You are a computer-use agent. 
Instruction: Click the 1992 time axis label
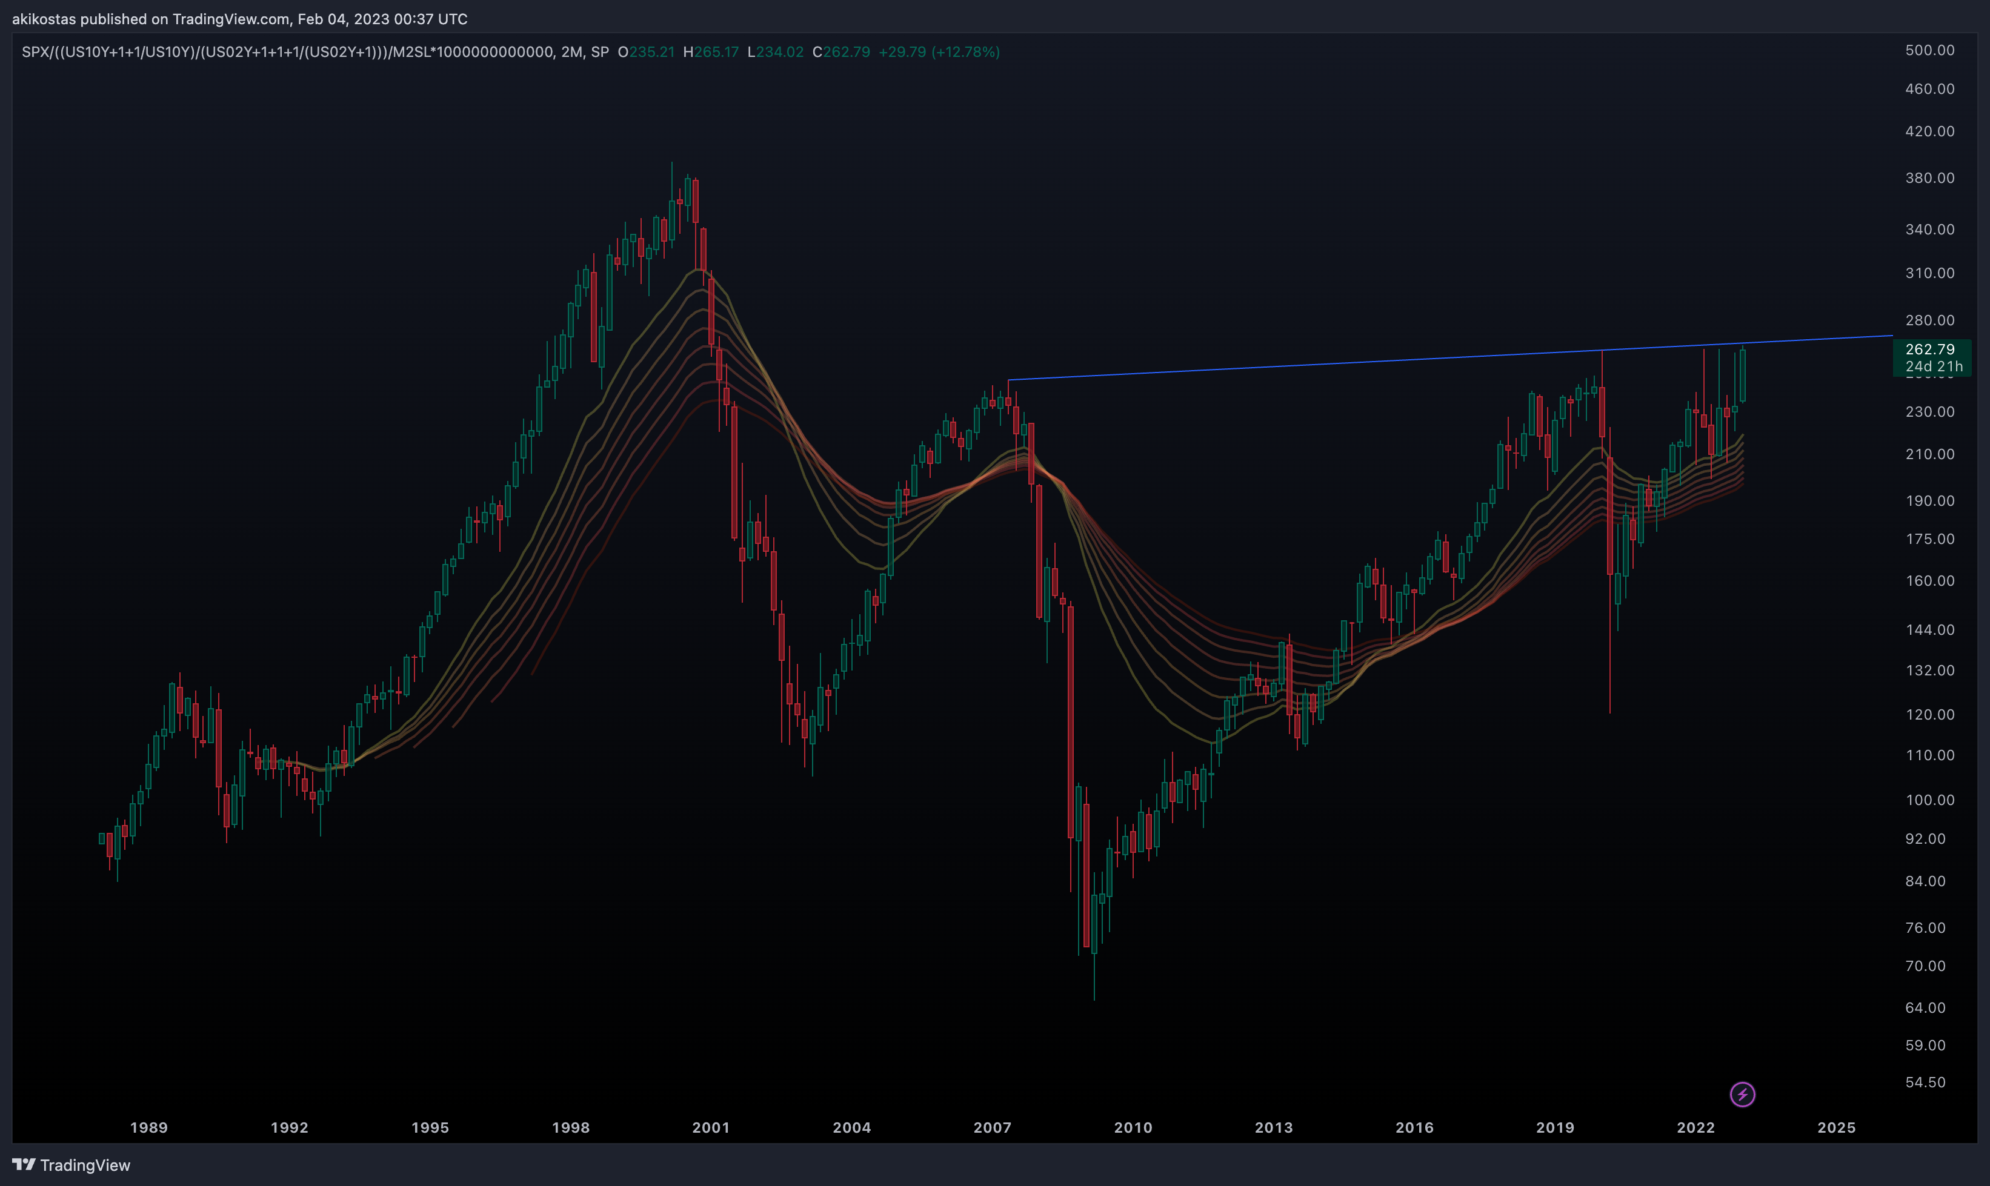click(290, 1128)
